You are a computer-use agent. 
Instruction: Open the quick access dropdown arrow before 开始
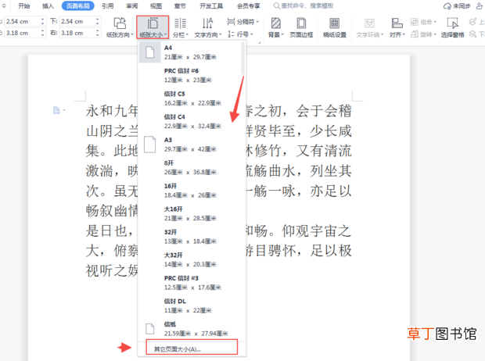(x=4, y=6)
